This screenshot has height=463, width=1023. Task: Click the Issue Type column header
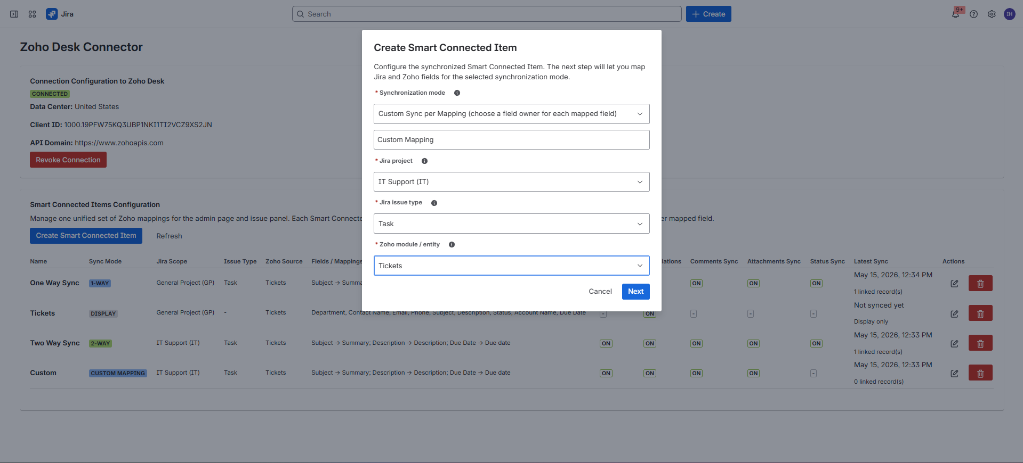click(x=240, y=262)
